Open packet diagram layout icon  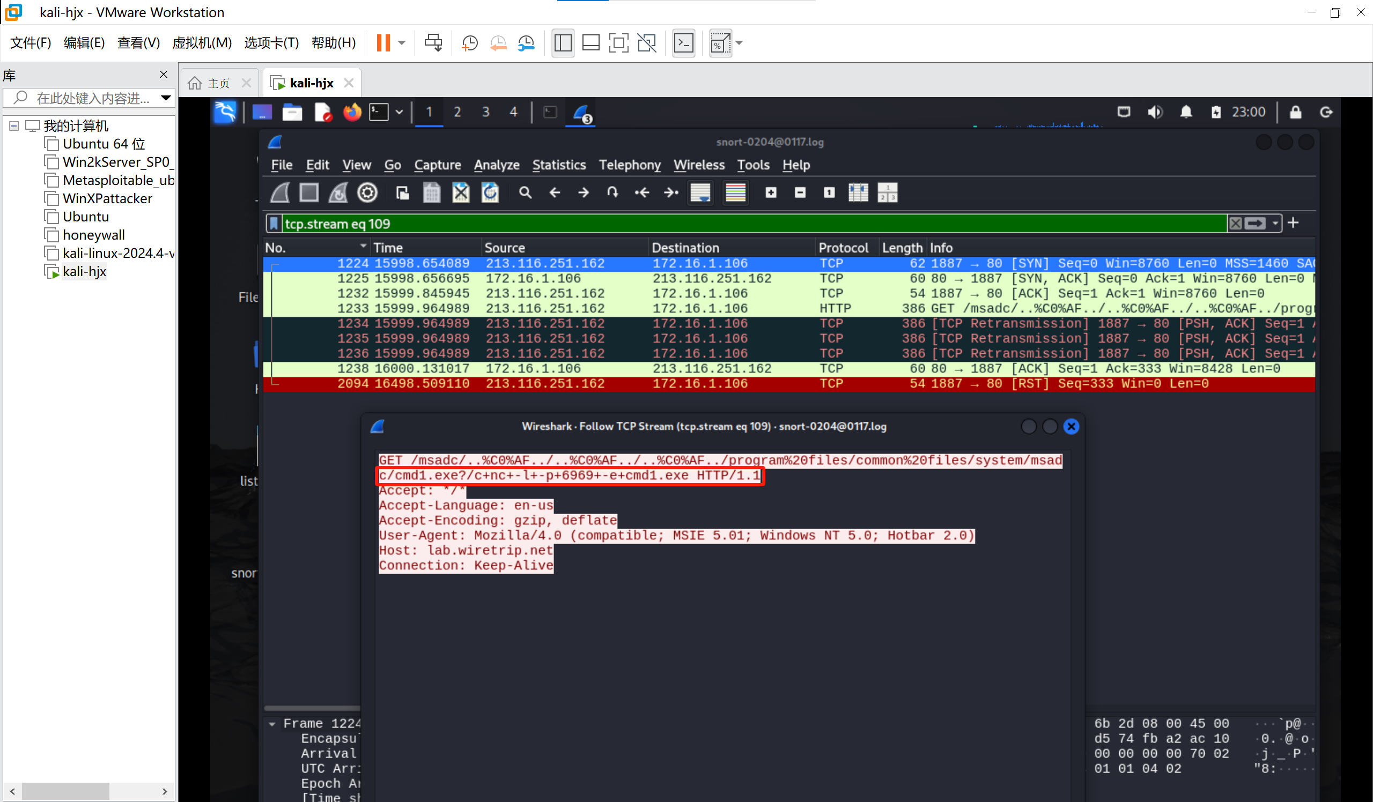coord(888,193)
